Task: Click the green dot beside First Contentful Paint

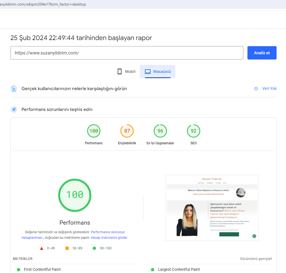Action: (19, 269)
